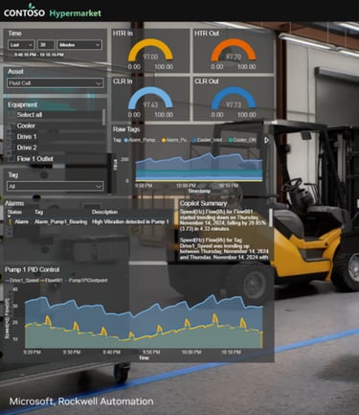The width and height of the screenshot is (359, 415).
Task: Click the Alarm status indicator icon
Action: [x=10, y=221]
